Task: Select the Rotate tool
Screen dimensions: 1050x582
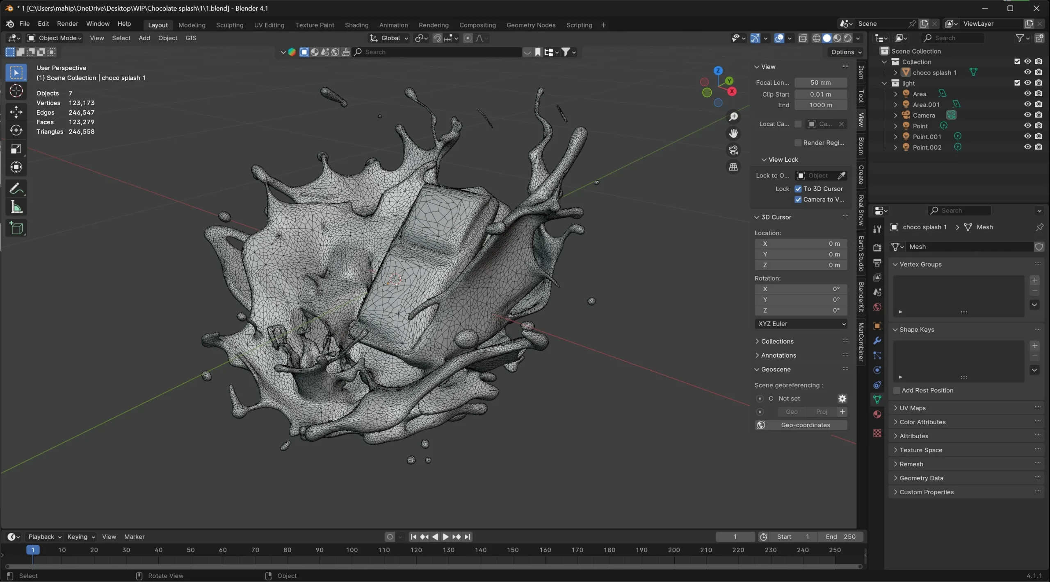Action: (x=16, y=130)
